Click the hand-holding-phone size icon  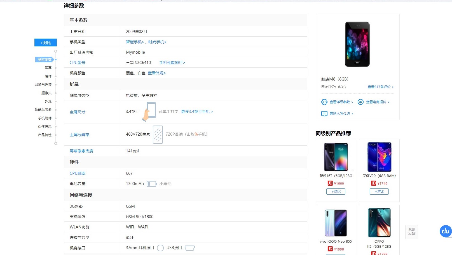coord(149,112)
